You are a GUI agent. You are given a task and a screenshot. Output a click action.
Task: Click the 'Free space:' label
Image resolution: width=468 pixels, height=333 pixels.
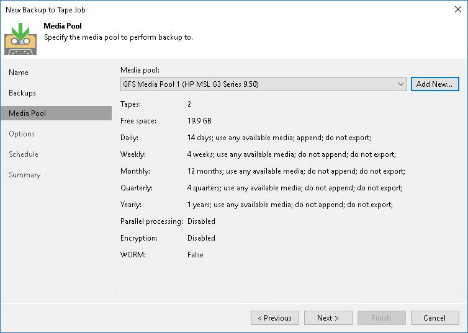(138, 121)
